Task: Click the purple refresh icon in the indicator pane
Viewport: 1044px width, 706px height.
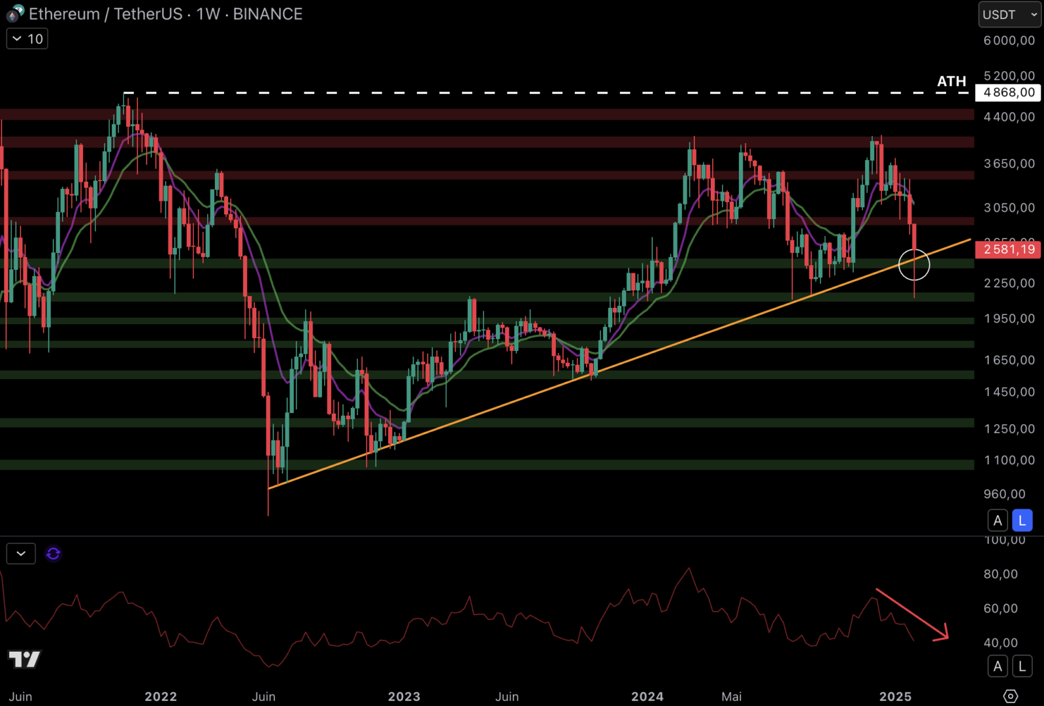Action: [x=54, y=554]
